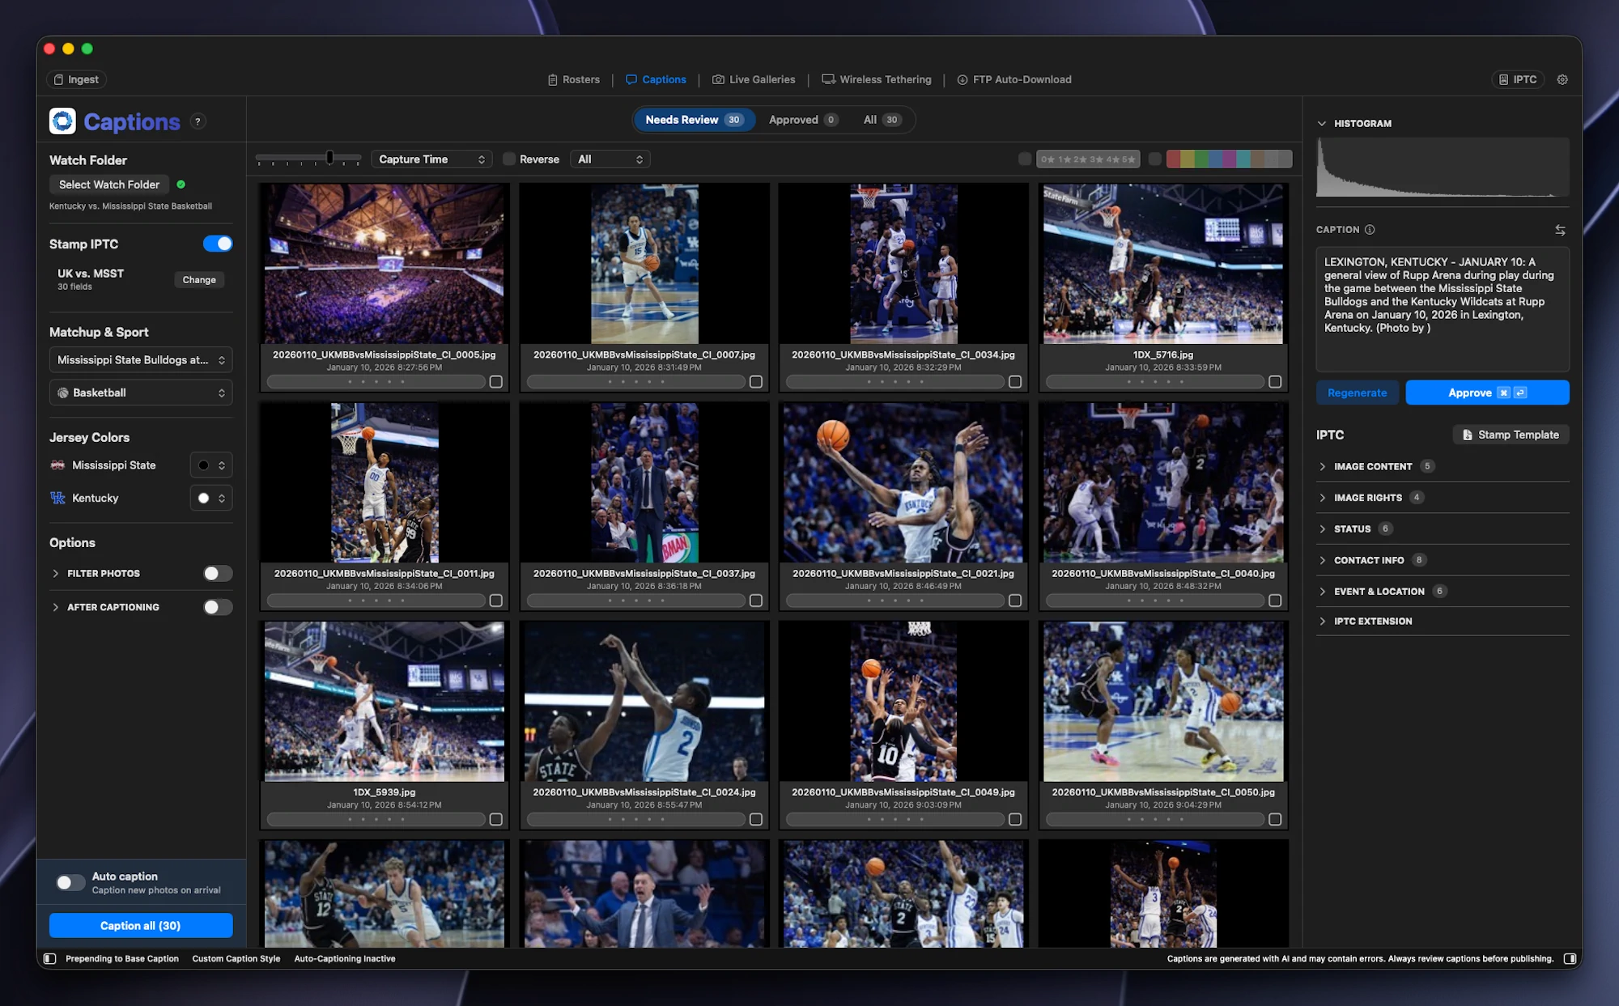Click the thumbnail size slider handle
1619x1006 pixels.
point(329,157)
